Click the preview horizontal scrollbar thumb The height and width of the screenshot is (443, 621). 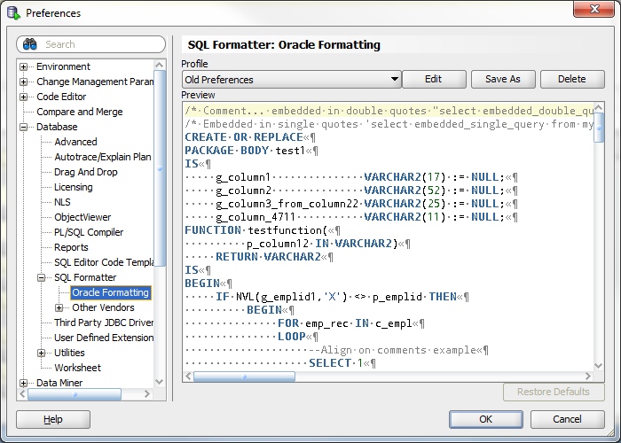coord(244,377)
